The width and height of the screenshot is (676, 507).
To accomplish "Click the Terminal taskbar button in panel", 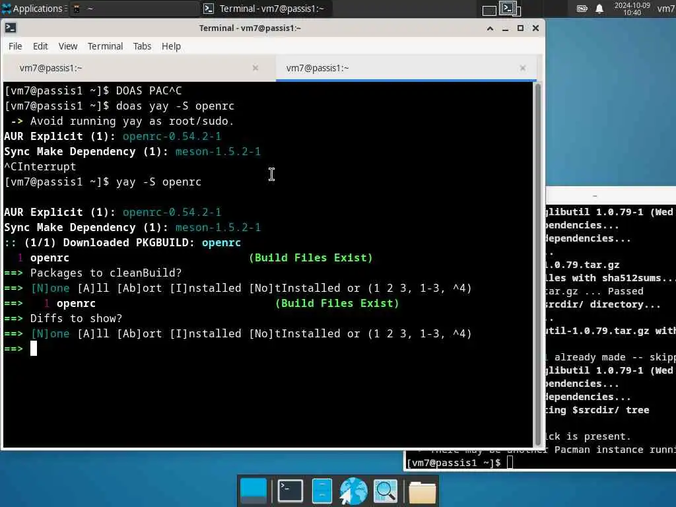I will click(265, 9).
